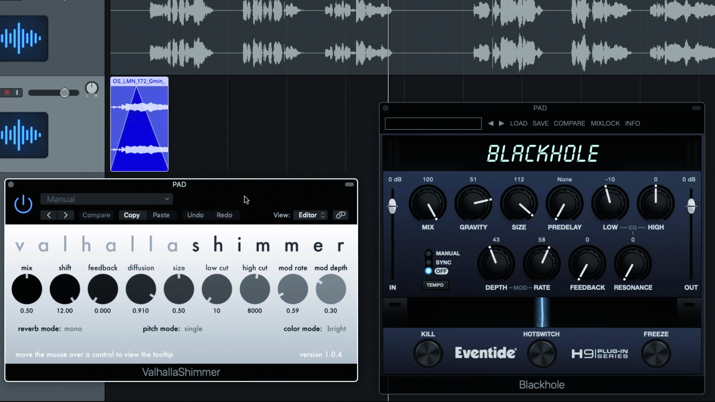
Task: Click Blackhole next preset arrow
Action: [502, 124]
